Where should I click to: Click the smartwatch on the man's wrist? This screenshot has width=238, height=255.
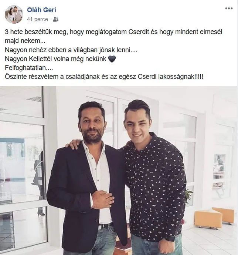point(169,238)
